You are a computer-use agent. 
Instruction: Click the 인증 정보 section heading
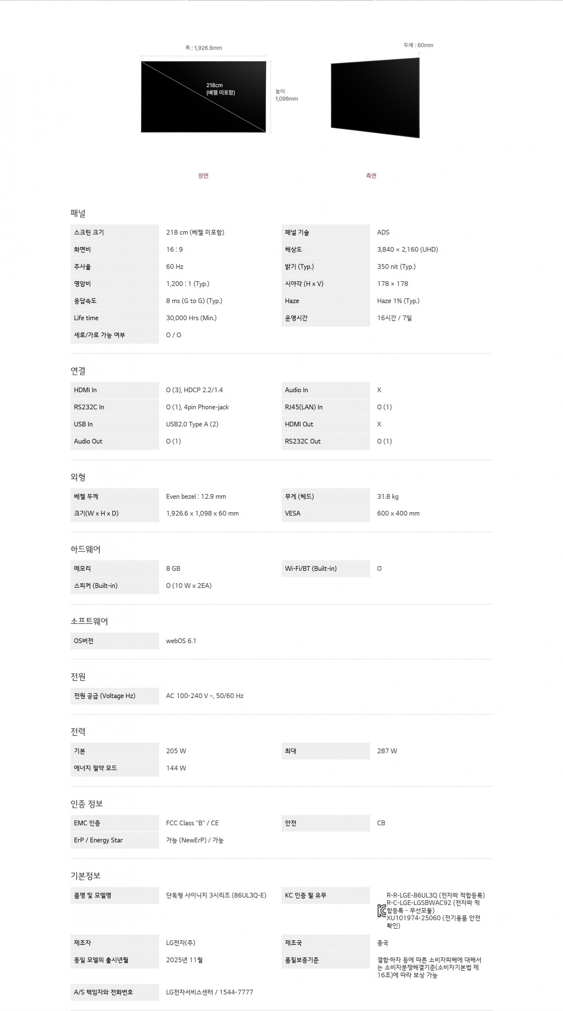click(x=86, y=803)
